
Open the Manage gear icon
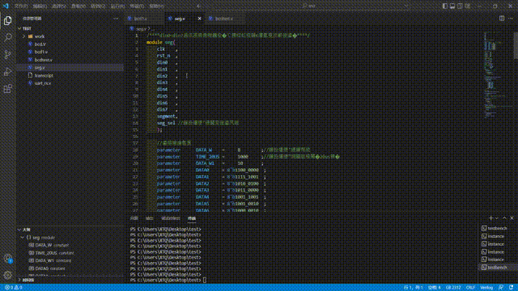click(7, 275)
